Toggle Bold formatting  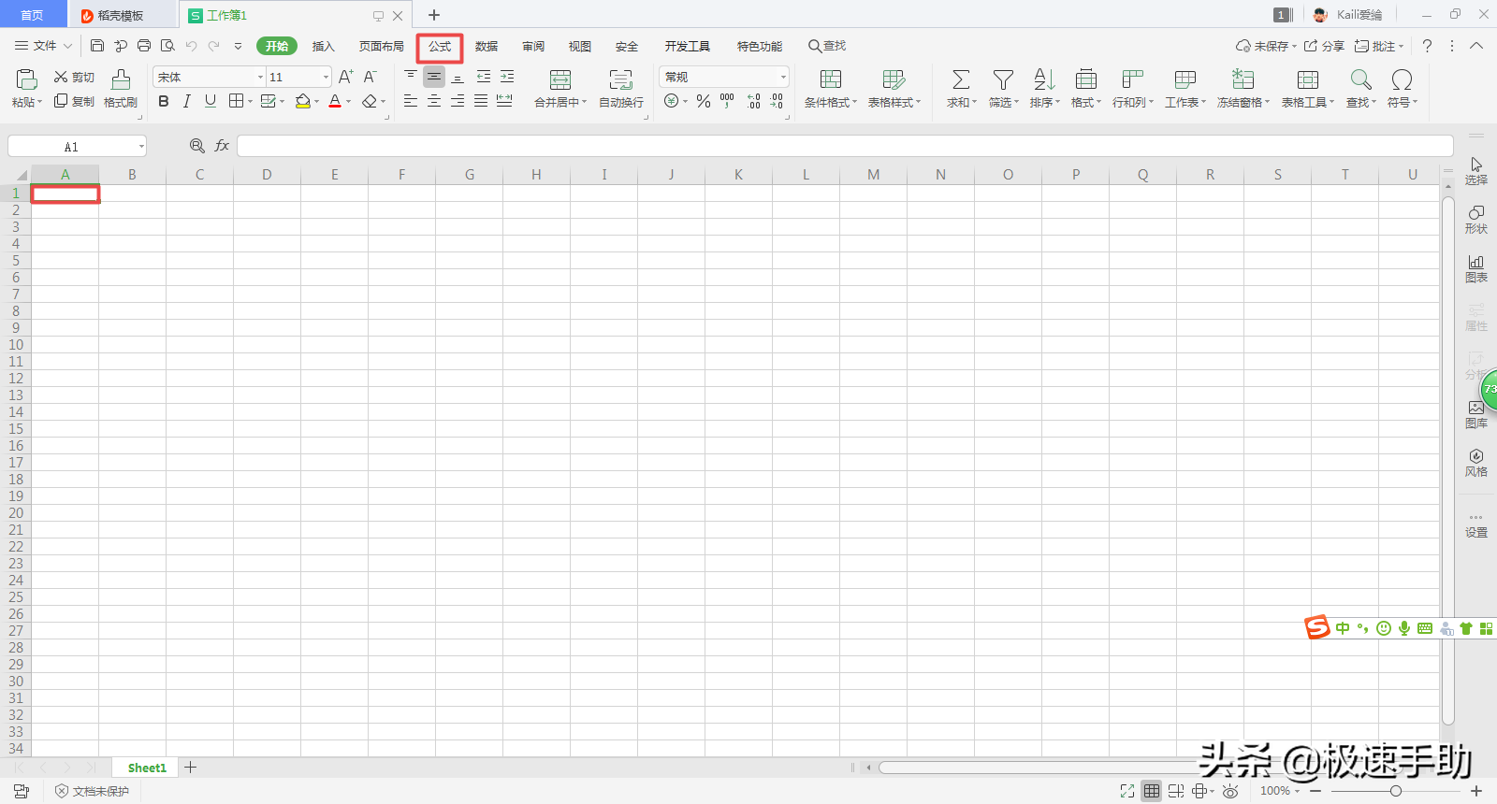[x=164, y=101]
